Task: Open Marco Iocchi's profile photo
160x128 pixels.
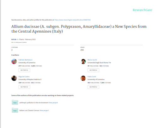Action: (x=83, y=61)
